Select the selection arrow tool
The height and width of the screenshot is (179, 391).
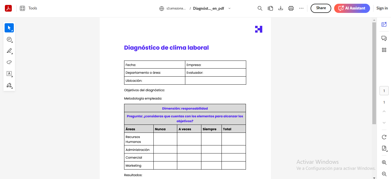coord(9,28)
